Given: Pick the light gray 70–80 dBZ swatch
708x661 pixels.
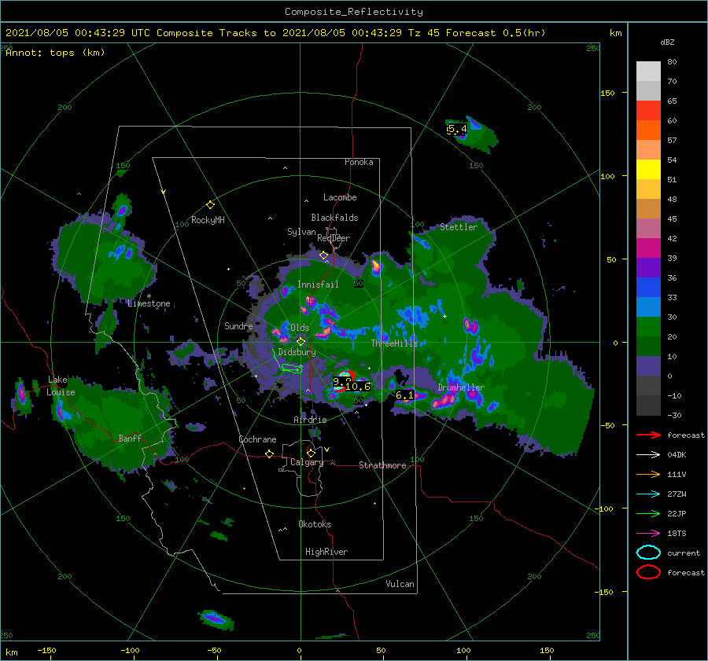Looking at the screenshot, I should point(648,72).
